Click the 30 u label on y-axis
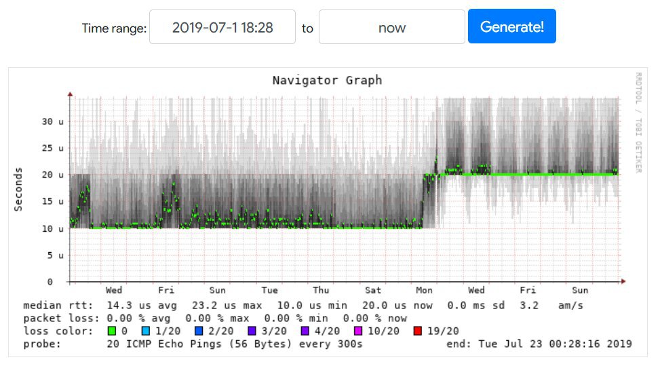The image size is (662, 366). pyautogui.click(x=52, y=121)
